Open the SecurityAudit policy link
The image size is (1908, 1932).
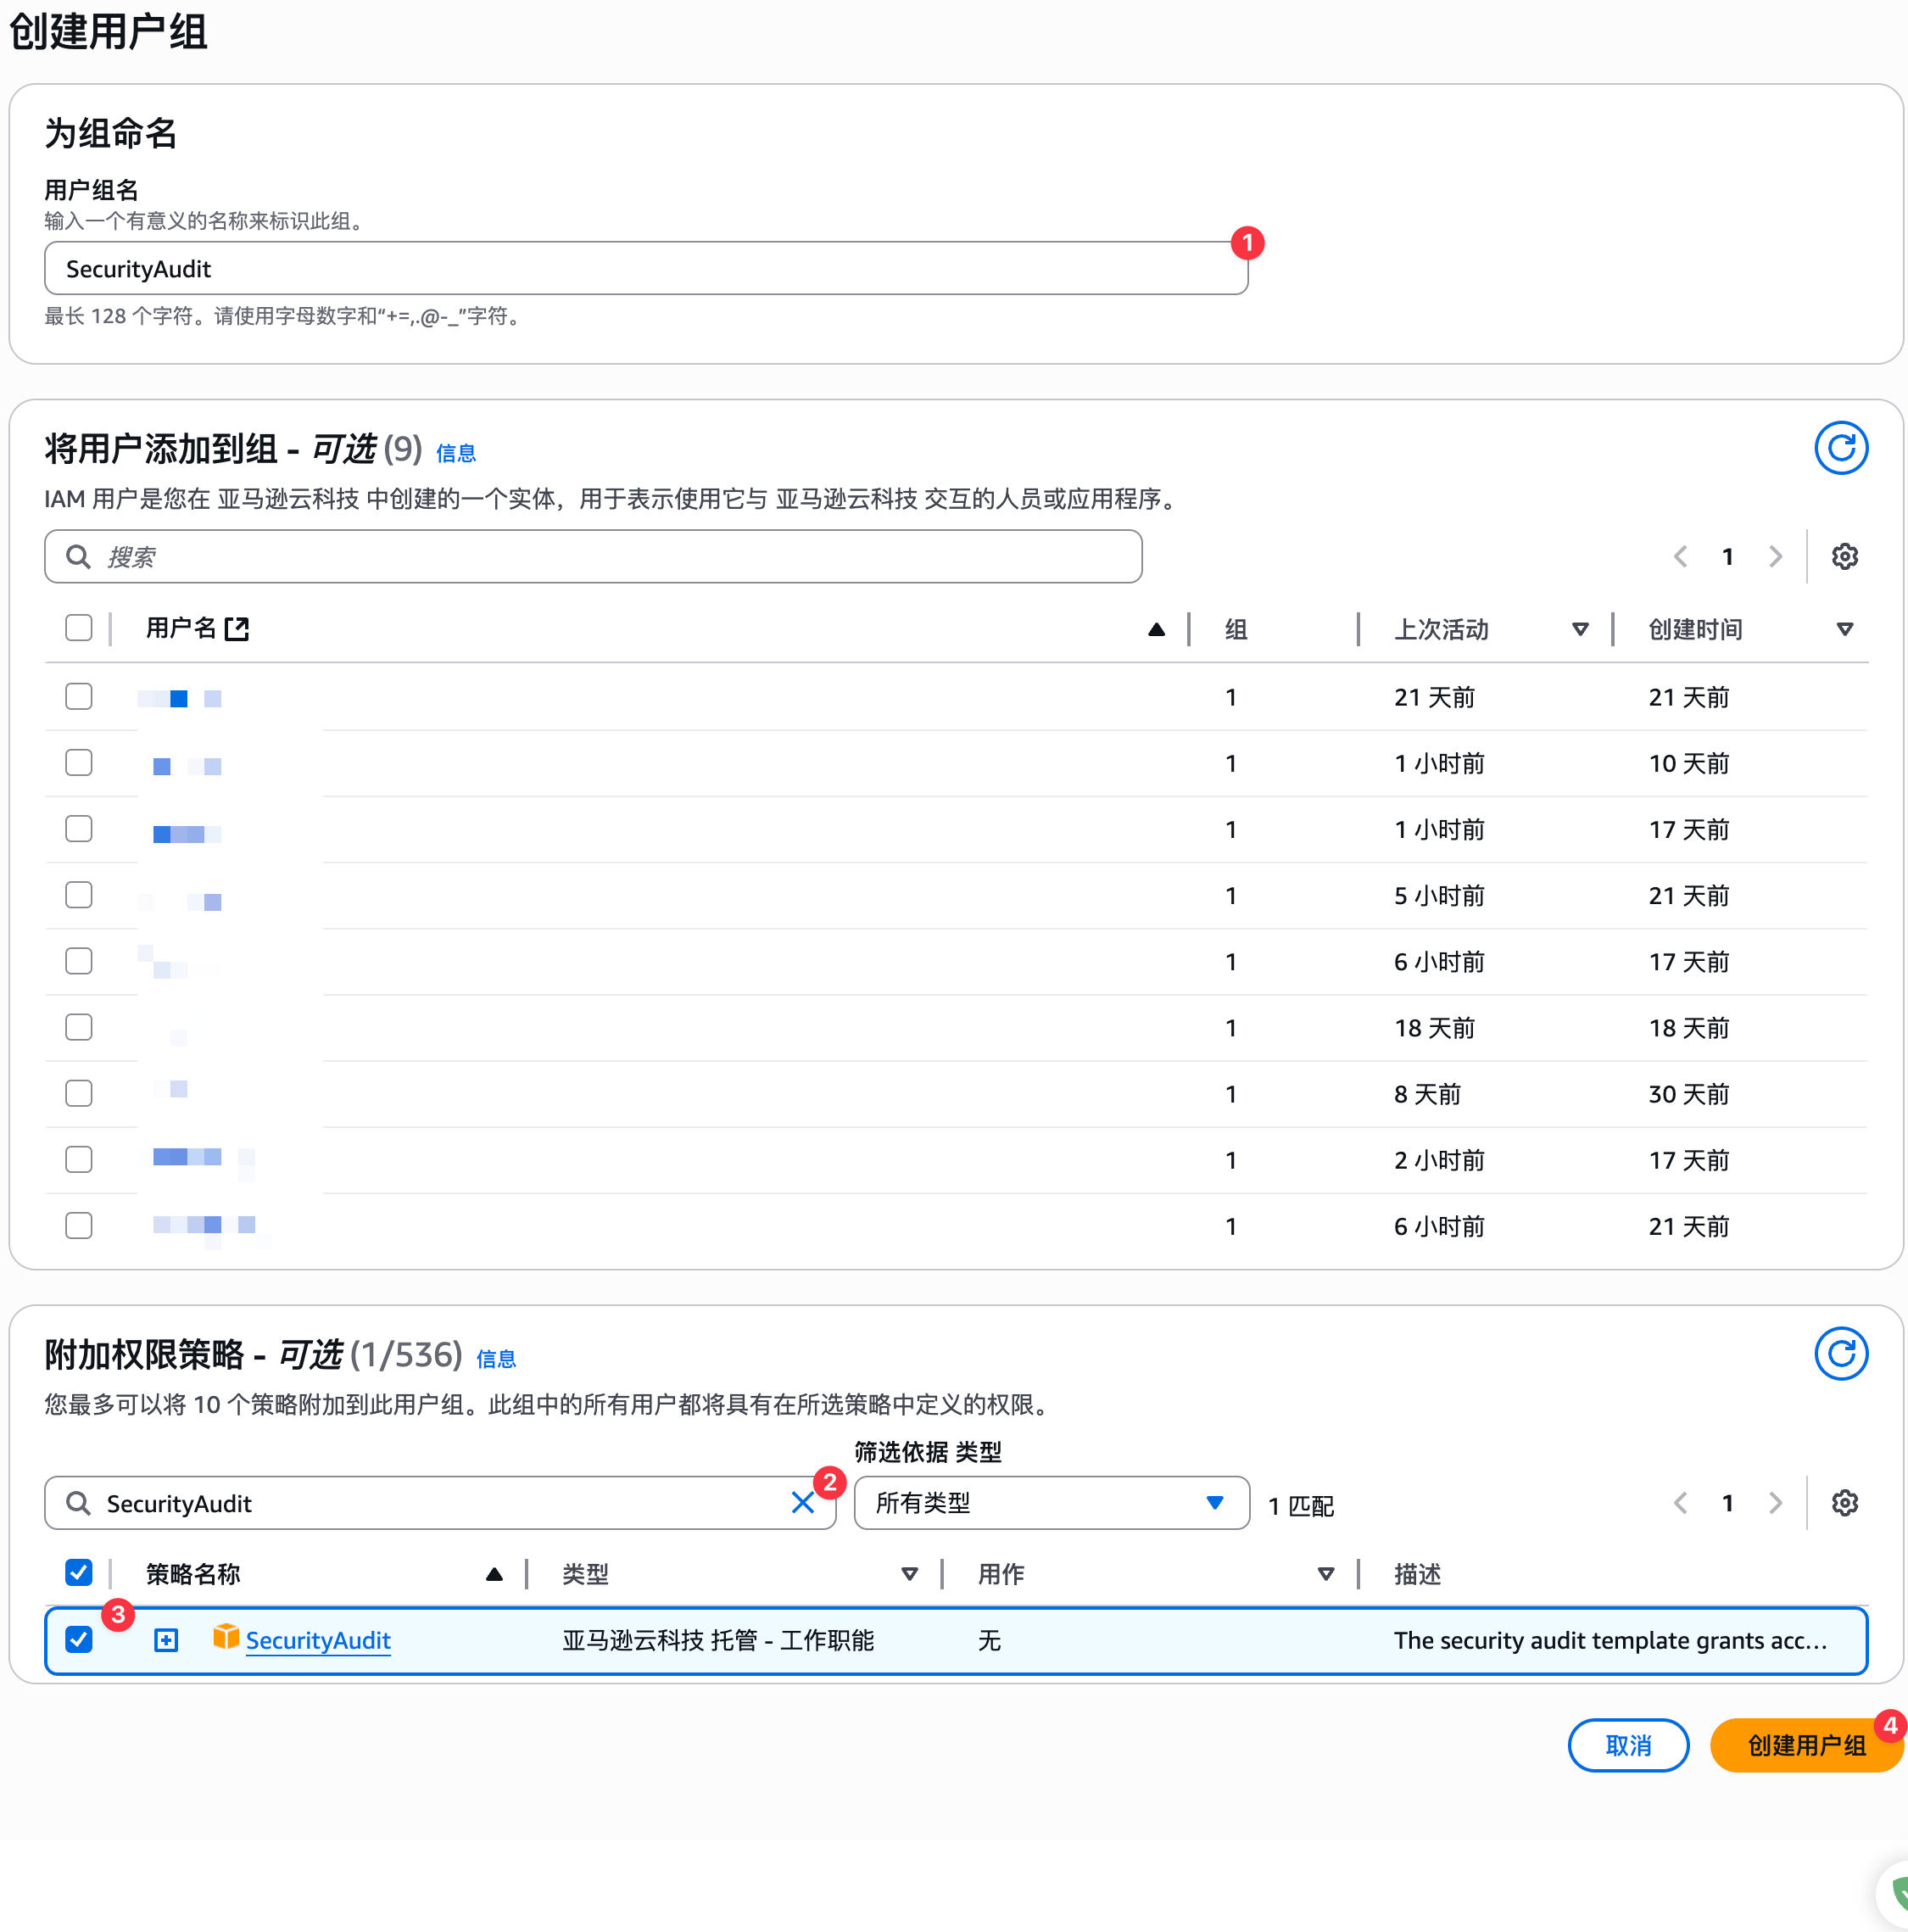[318, 1640]
